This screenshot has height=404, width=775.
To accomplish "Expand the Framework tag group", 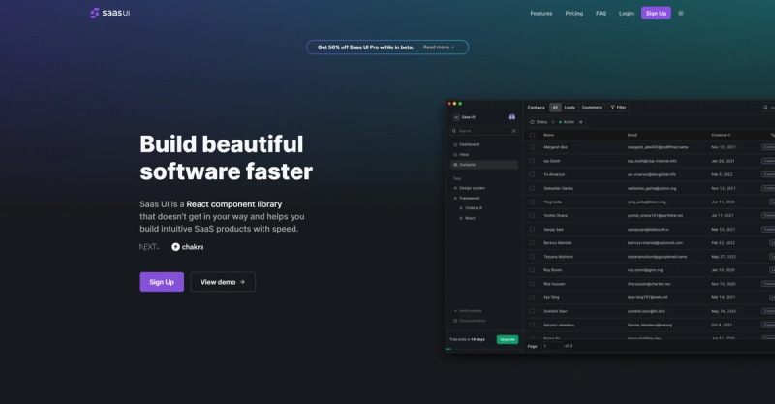I will [467, 198].
